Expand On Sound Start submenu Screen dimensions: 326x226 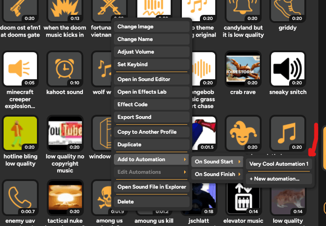click(x=217, y=162)
